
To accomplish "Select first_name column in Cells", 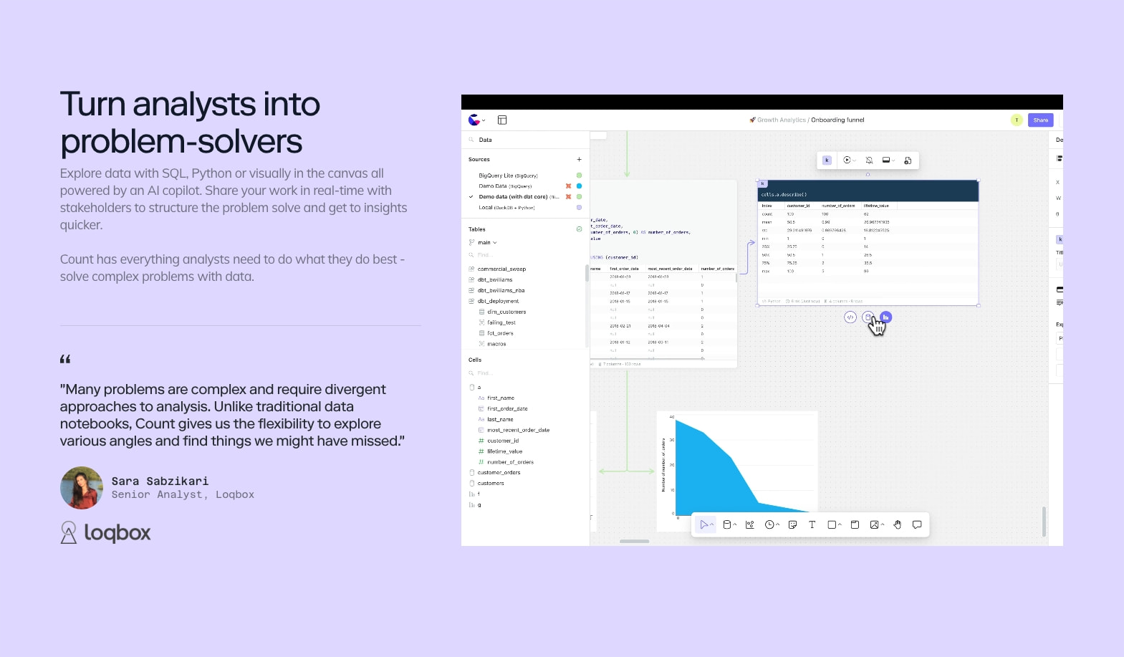I will [x=501, y=398].
